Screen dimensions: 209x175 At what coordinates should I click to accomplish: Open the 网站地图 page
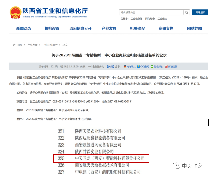(194, 28)
